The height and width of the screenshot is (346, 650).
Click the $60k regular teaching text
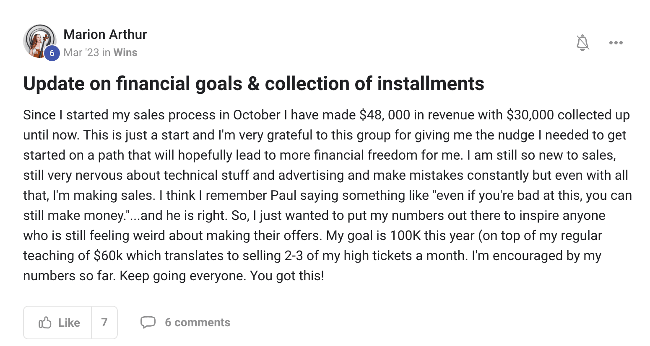pos(108,256)
